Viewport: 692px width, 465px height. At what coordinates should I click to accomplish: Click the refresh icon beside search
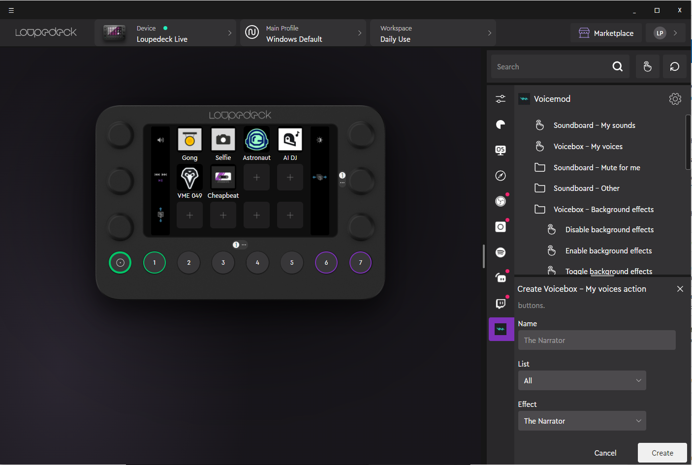(675, 66)
